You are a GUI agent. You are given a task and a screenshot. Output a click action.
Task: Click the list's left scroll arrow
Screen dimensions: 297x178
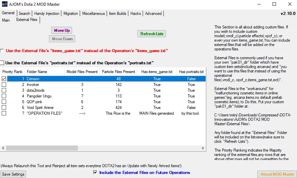(x=3, y=148)
